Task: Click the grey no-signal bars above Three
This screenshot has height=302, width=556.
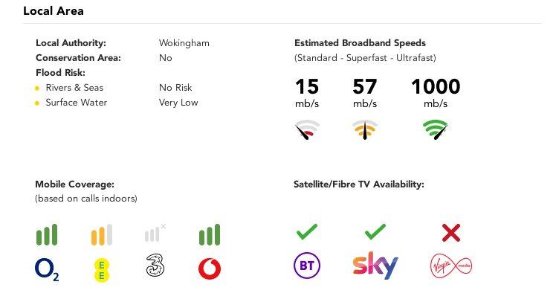Action: pyautogui.click(x=155, y=233)
